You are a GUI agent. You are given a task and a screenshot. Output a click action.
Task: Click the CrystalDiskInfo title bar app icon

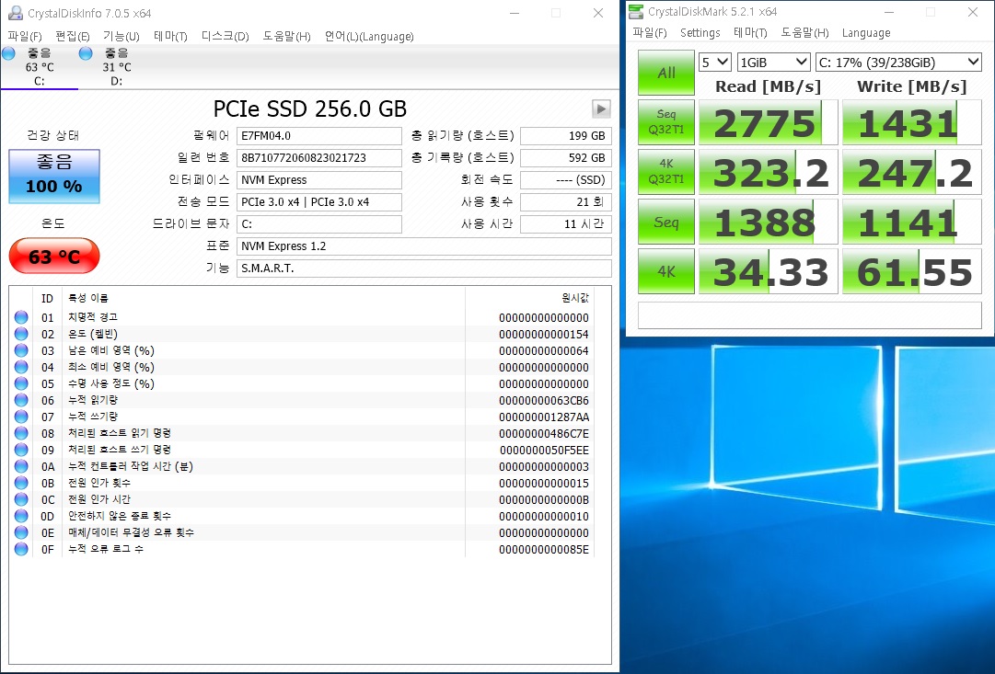point(16,13)
